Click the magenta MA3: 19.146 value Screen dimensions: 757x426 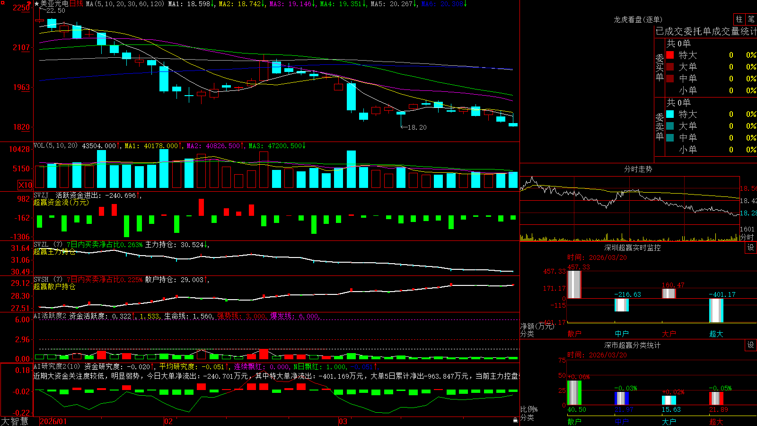[x=292, y=4]
